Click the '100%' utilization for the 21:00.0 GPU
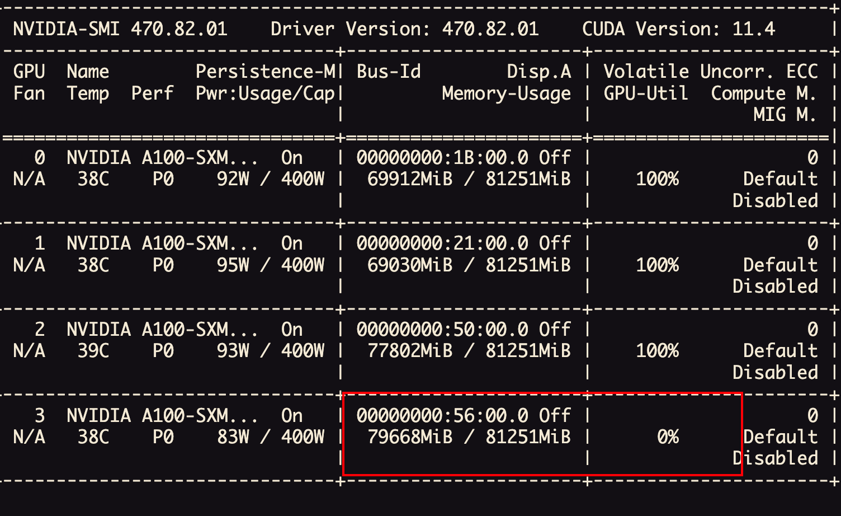 coord(658,265)
